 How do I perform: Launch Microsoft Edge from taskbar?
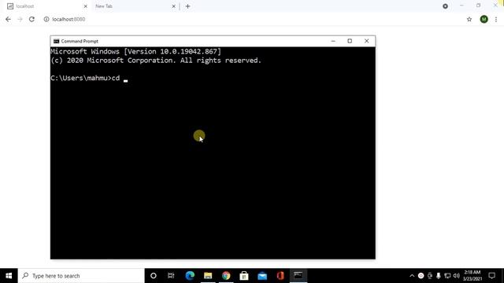(190, 276)
